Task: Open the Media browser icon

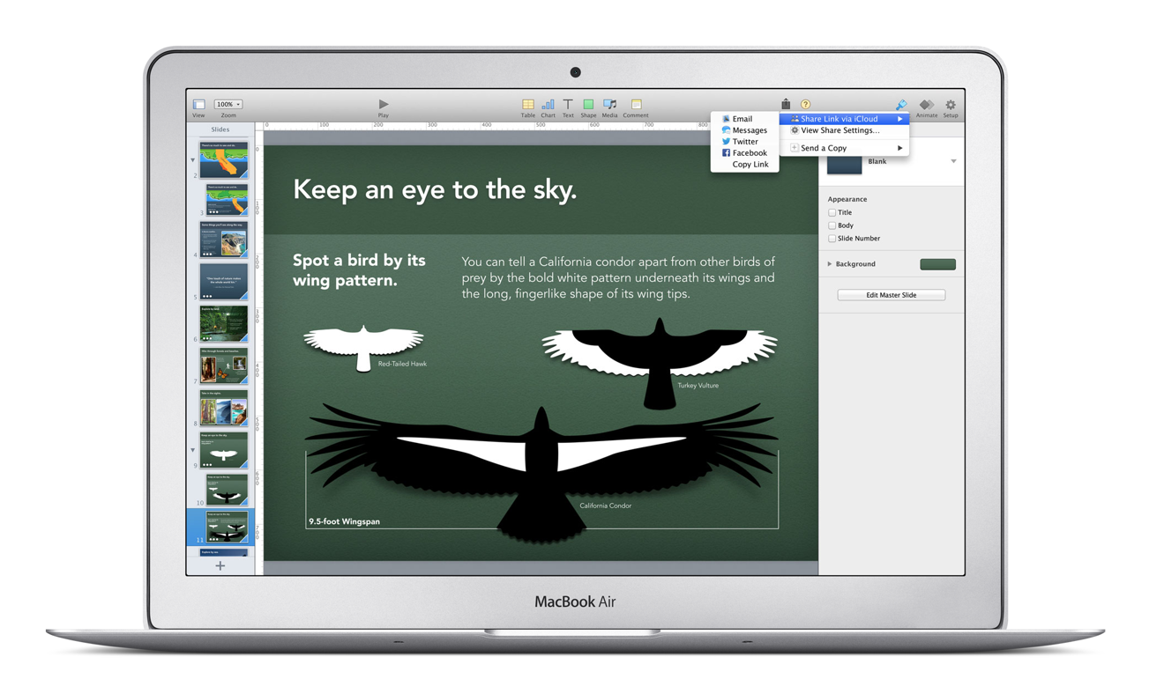Action: 609,105
